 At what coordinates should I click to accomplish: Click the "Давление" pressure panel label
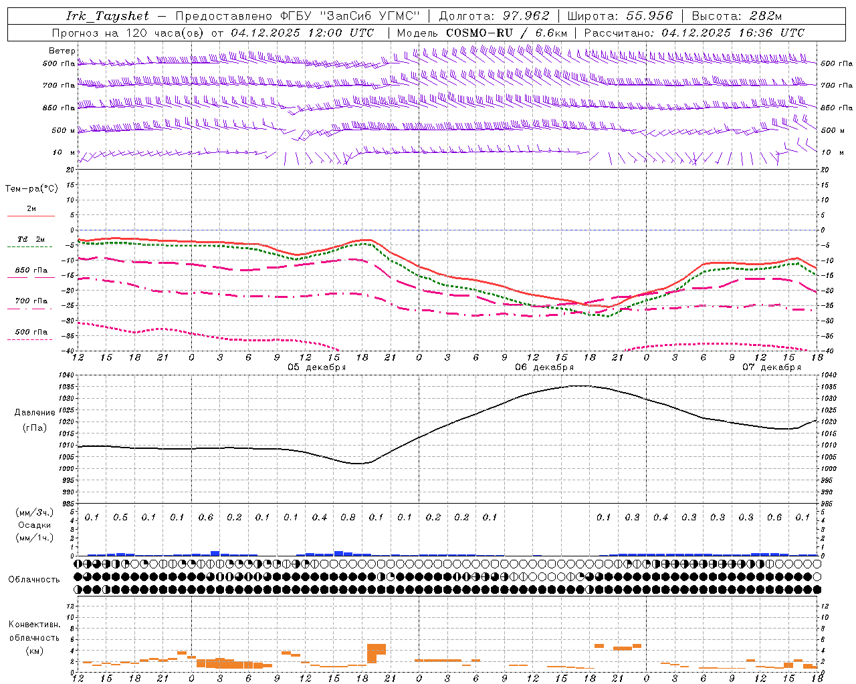pos(35,413)
